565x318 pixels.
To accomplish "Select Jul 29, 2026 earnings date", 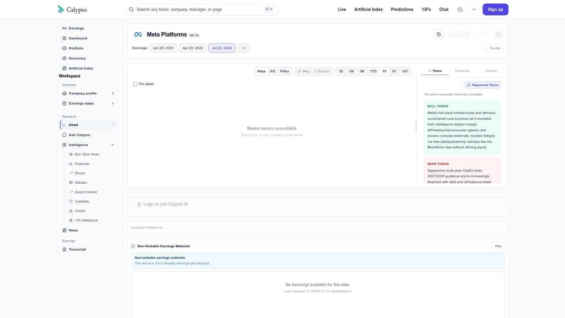I will [x=222, y=48].
